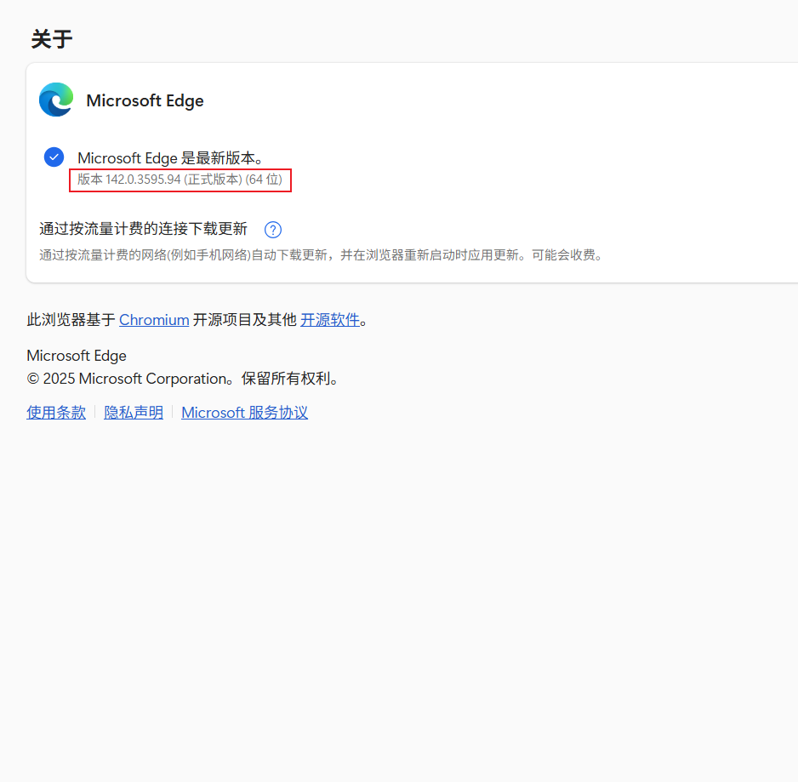Click the 此浏览器基于 sentence text

click(x=197, y=320)
